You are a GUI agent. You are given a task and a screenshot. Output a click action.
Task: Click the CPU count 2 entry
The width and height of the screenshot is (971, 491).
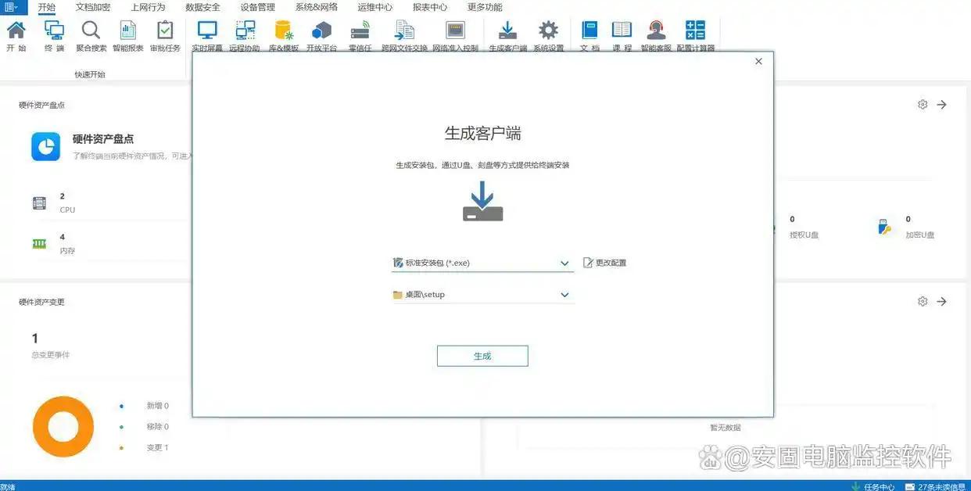[53, 202]
